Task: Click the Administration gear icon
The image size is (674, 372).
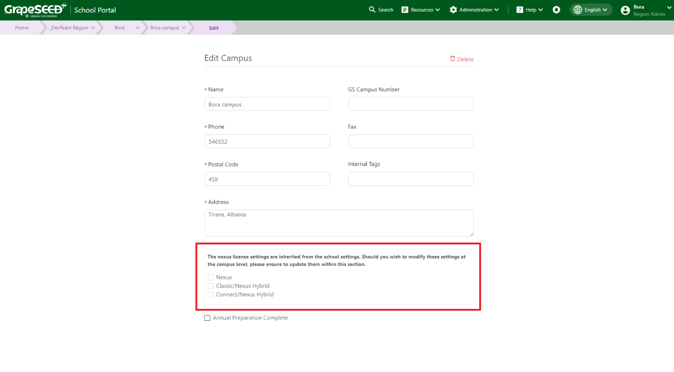Action: [x=453, y=10]
